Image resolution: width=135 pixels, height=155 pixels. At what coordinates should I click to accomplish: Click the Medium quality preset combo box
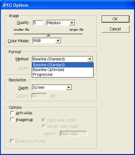61,23
